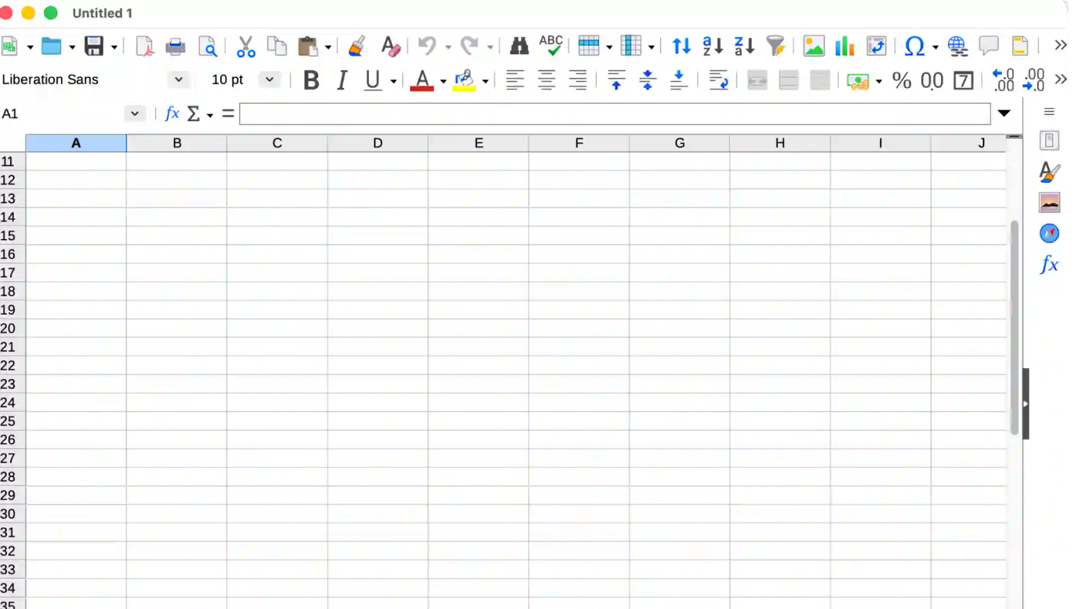
Task: Insert a hyperlink
Action: 958,46
